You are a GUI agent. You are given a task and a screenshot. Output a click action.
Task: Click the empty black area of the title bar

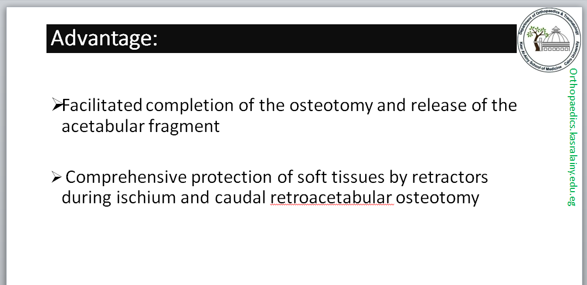tap(332, 39)
